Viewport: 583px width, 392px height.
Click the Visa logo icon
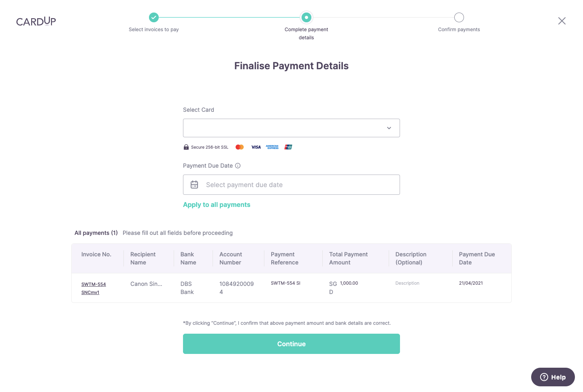(x=256, y=147)
